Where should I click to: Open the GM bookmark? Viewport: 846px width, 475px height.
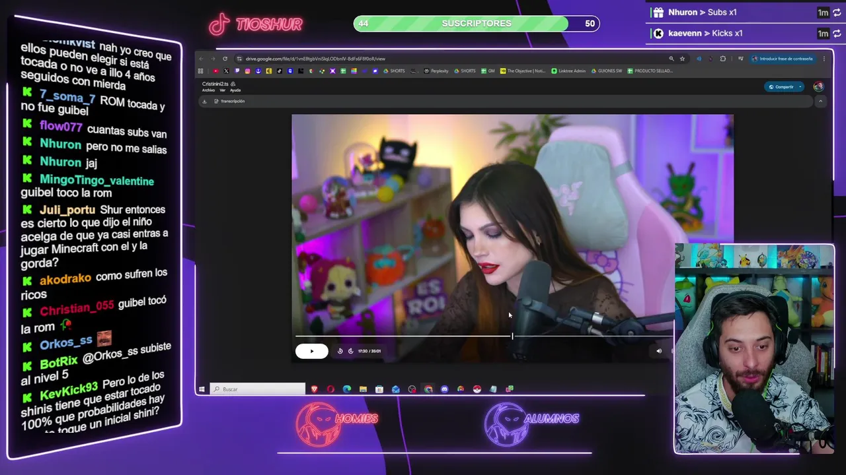click(x=488, y=71)
